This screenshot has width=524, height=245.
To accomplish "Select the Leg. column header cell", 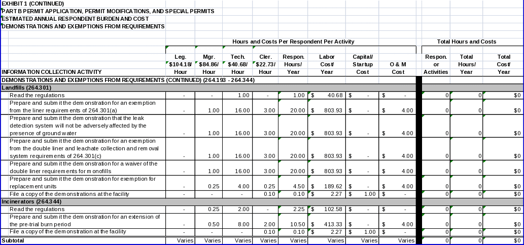I will [180, 57].
